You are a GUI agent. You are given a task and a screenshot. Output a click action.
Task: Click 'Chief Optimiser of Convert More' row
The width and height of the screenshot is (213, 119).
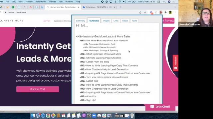click(101, 54)
